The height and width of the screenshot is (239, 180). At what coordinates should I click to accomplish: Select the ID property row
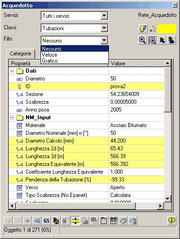86,86
